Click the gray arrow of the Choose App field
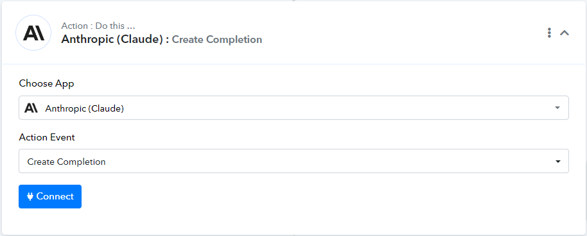This screenshot has width=587, height=236. [x=557, y=108]
